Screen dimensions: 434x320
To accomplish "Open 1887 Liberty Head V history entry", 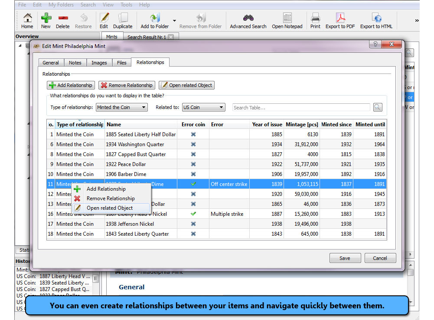I will 54,276.
